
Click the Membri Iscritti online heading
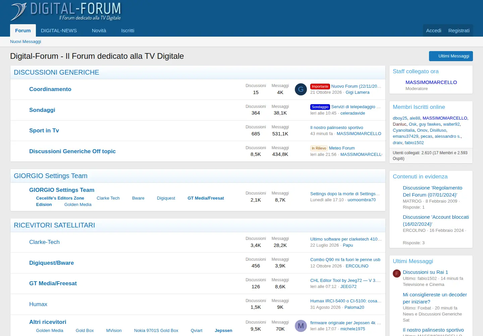(x=419, y=107)
